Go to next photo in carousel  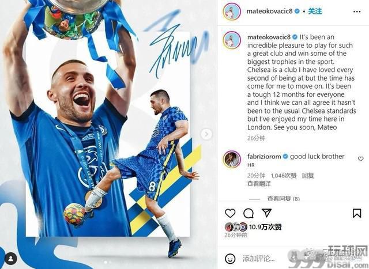pos(206,134)
